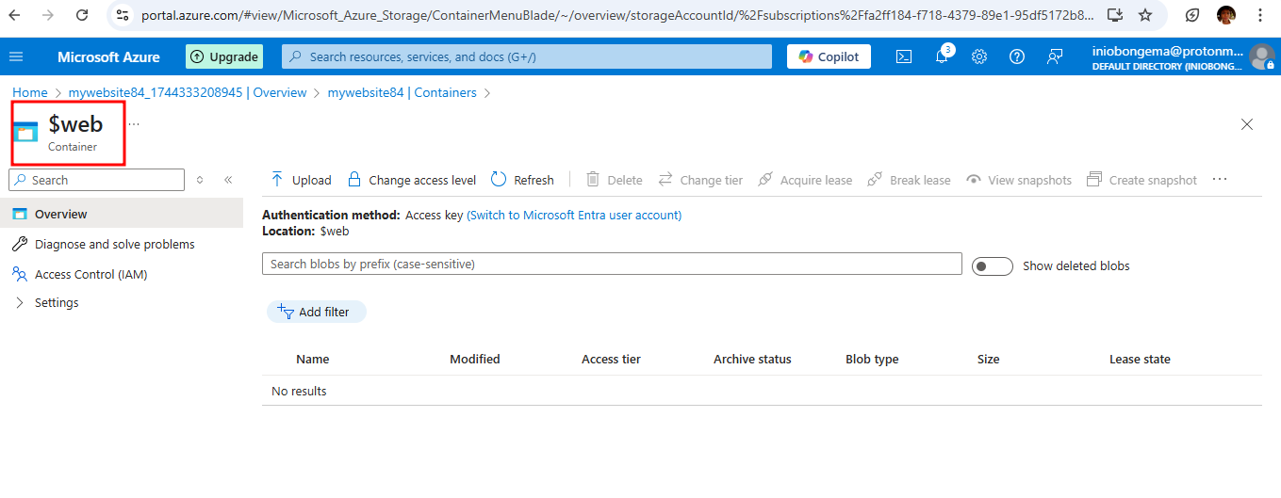Click Upload in the toolbar

pyautogui.click(x=301, y=180)
